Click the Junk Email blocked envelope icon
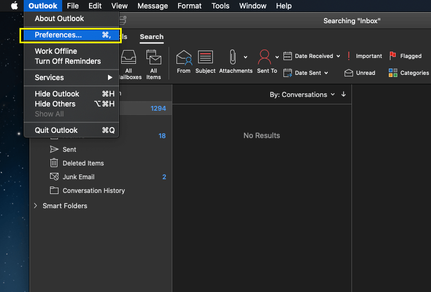 (54, 177)
